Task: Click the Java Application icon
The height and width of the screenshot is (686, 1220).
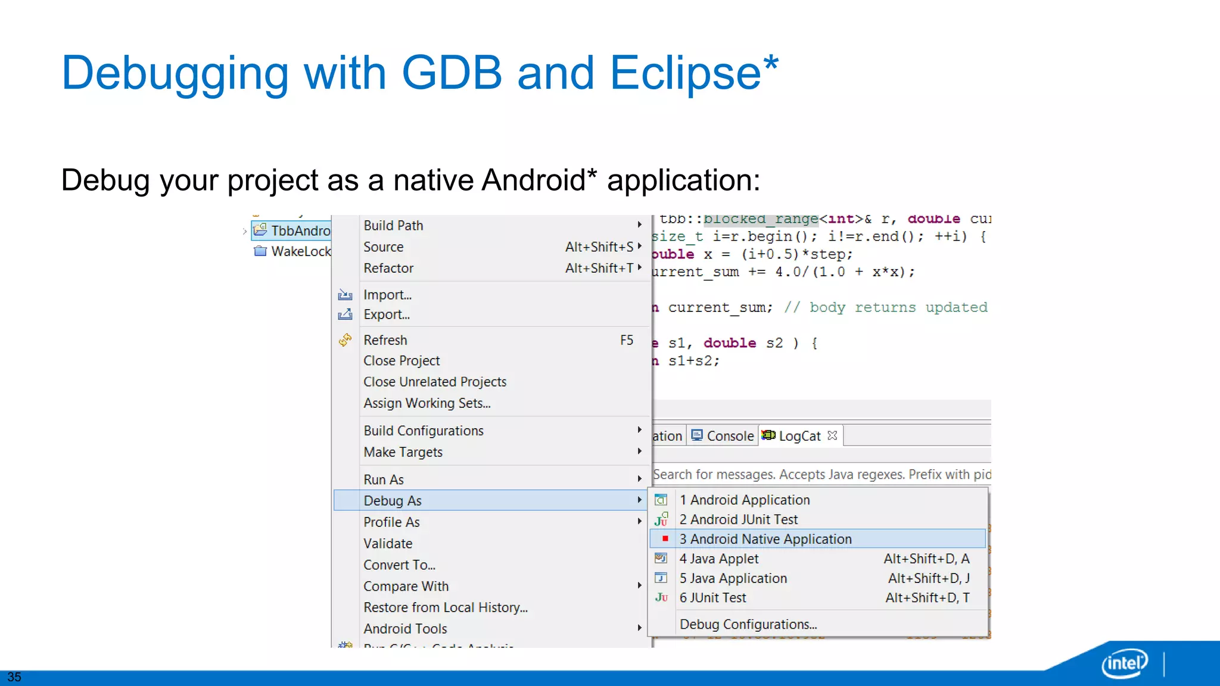Action: pyautogui.click(x=661, y=578)
